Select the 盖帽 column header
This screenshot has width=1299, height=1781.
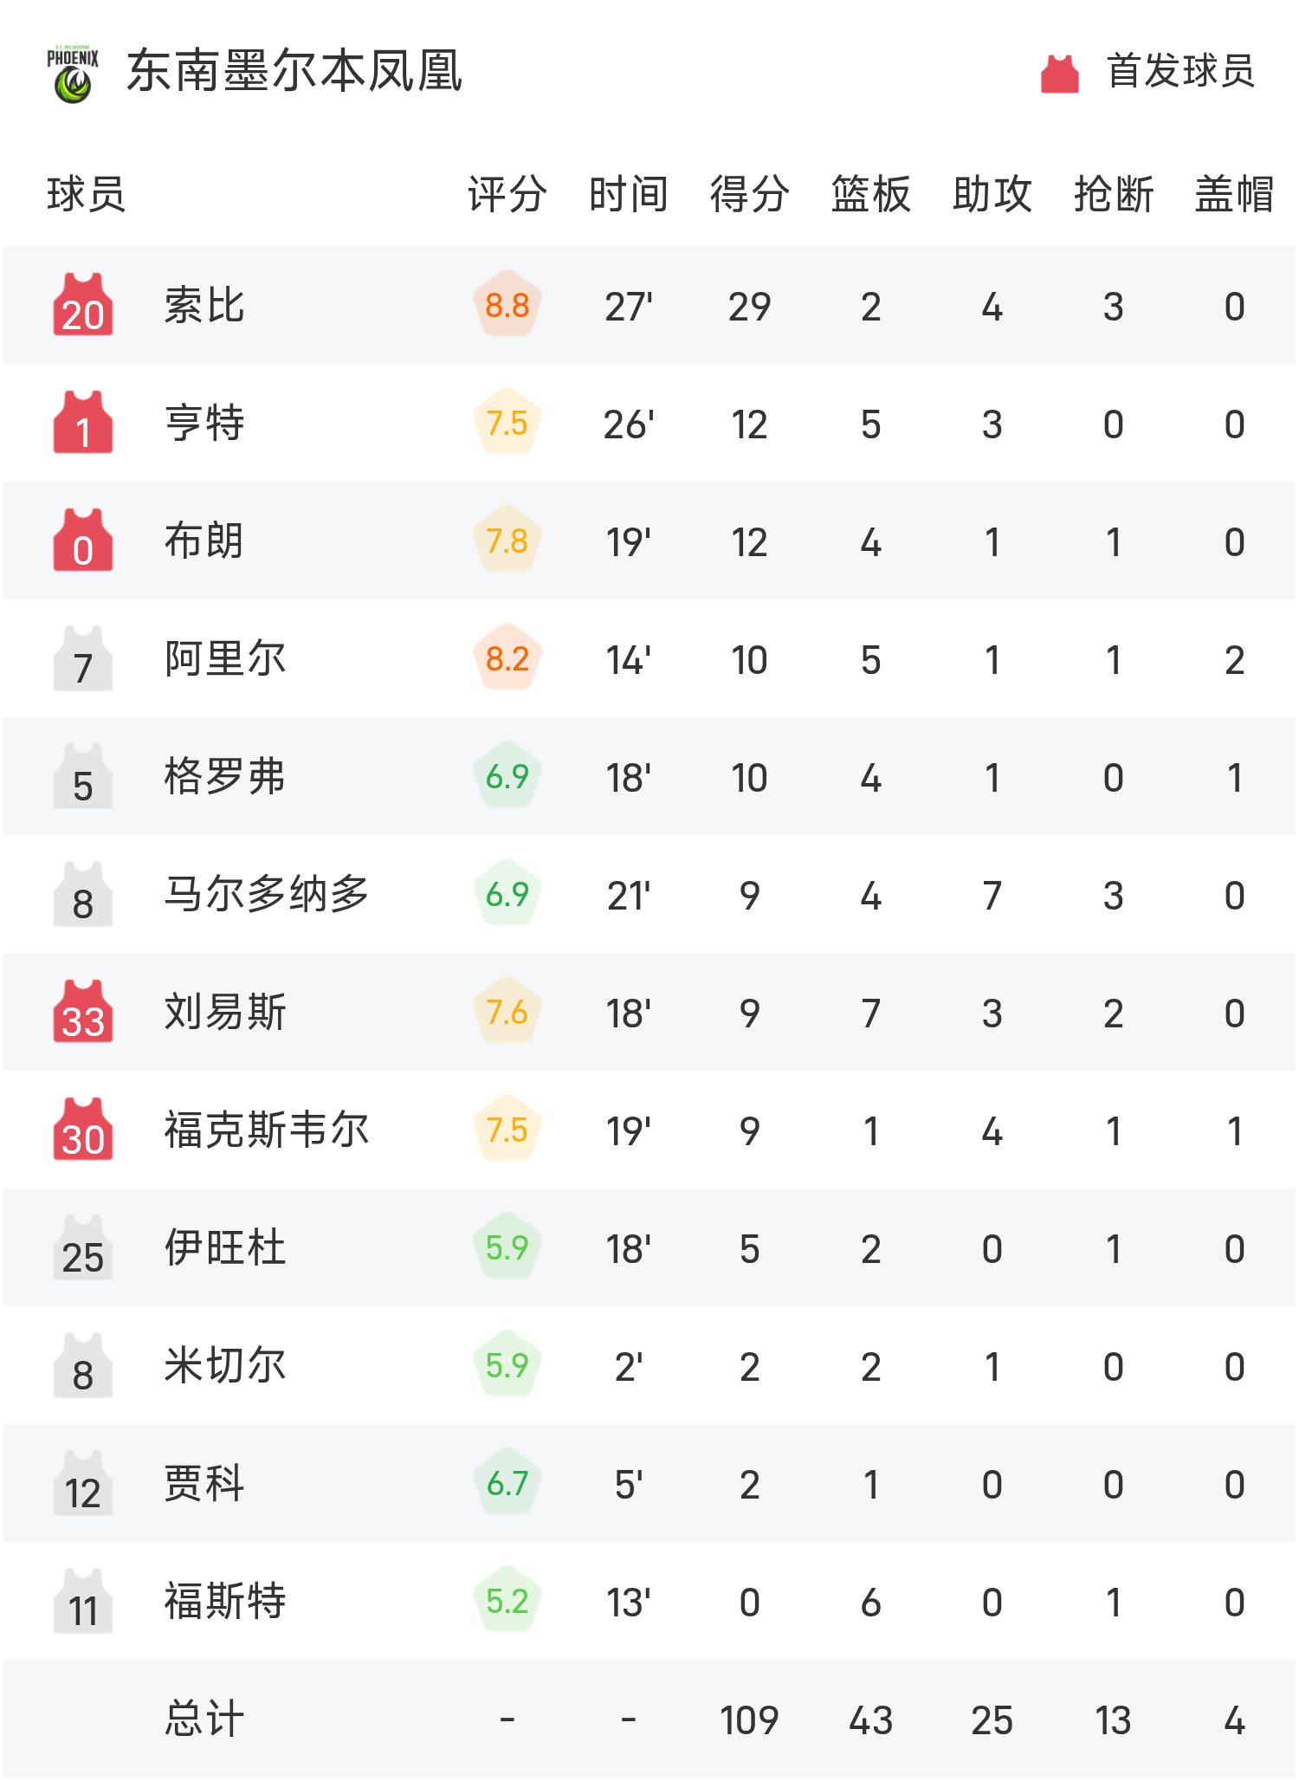1234,194
